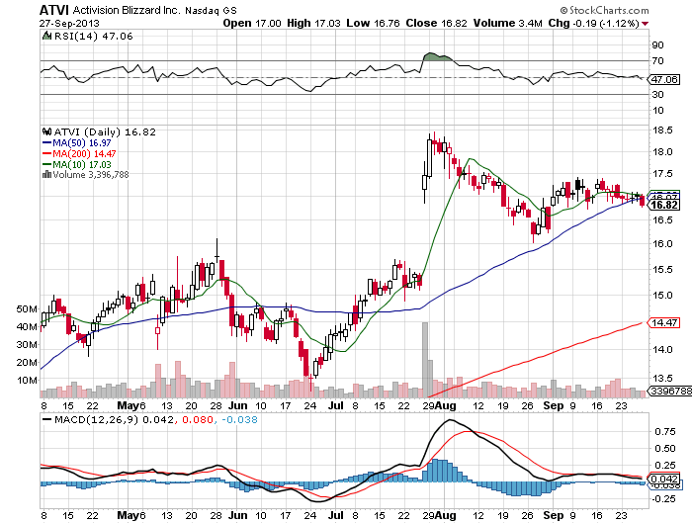Click the MA(50) 16.97 legend entry
The image size is (692, 524).
(x=77, y=143)
